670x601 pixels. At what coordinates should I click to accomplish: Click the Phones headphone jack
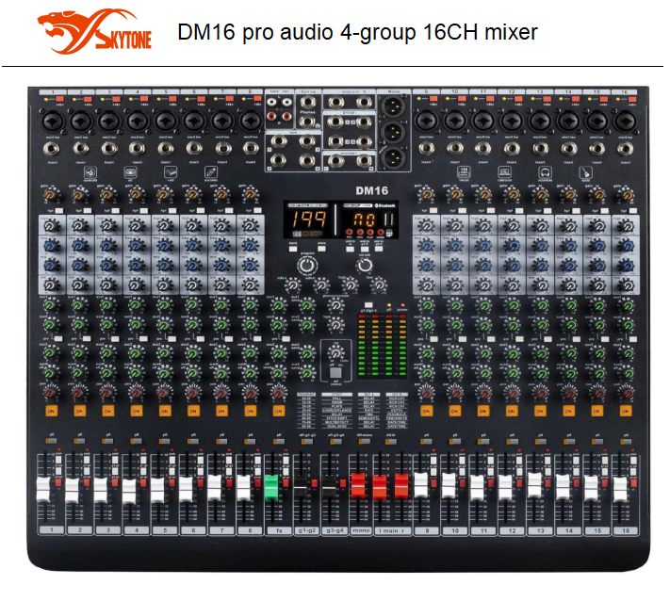pos(307,122)
